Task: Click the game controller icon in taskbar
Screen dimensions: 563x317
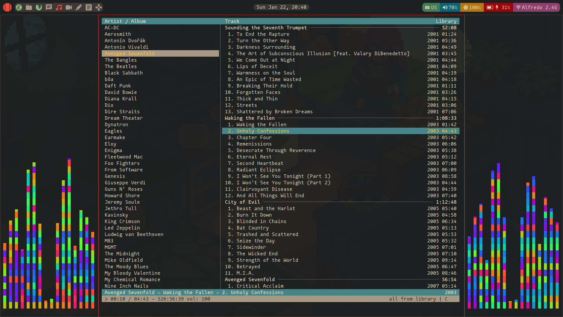Action: coord(99,7)
